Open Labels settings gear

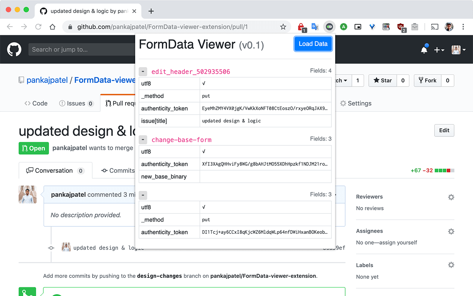click(451, 265)
